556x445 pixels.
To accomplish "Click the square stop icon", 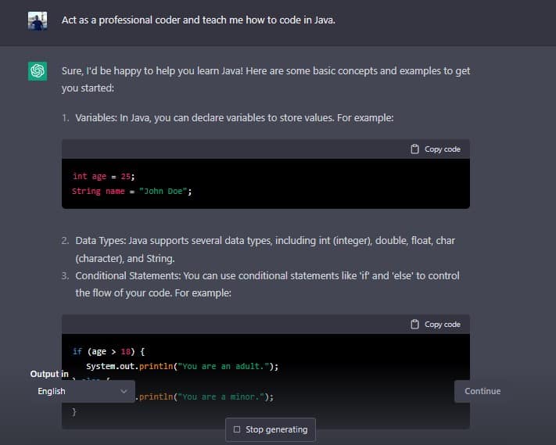I will pyautogui.click(x=237, y=429).
